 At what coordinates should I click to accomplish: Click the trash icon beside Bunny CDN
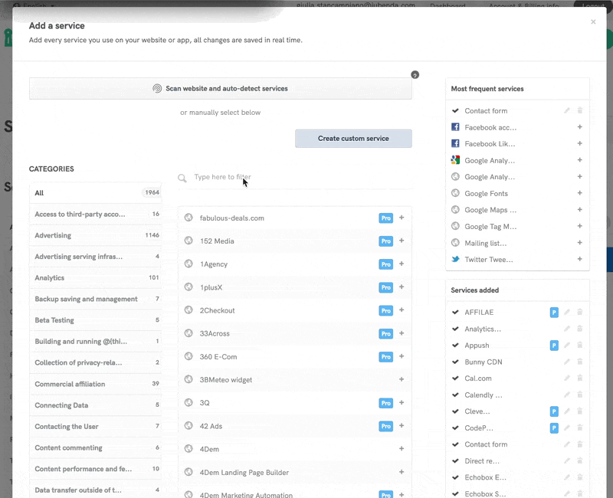click(579, 362)
